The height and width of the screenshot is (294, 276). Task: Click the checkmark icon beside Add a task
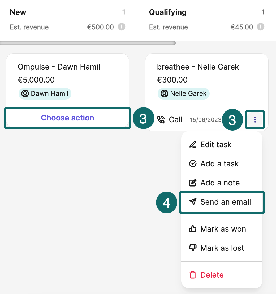193,164
